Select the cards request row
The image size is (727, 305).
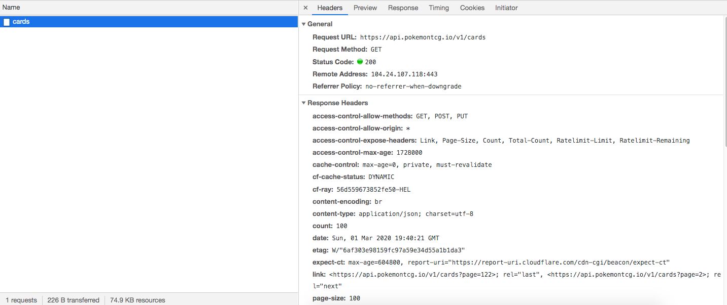click(x=149, y=22)
